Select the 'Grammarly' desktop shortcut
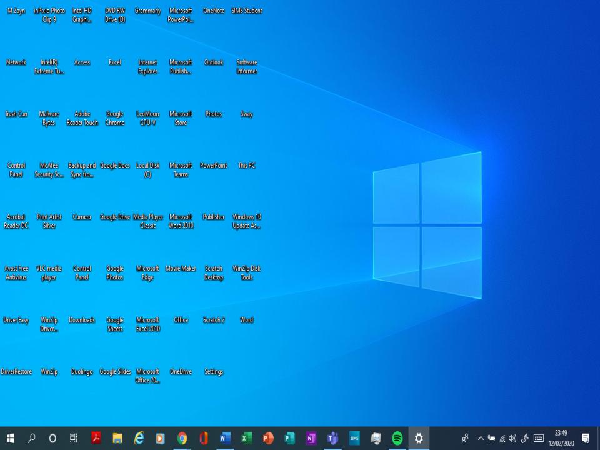The image size is (600, 450). pos(147,11)
